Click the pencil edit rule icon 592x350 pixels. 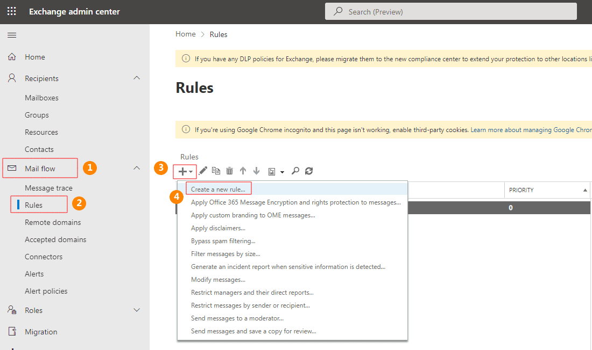tap(203, 171)
